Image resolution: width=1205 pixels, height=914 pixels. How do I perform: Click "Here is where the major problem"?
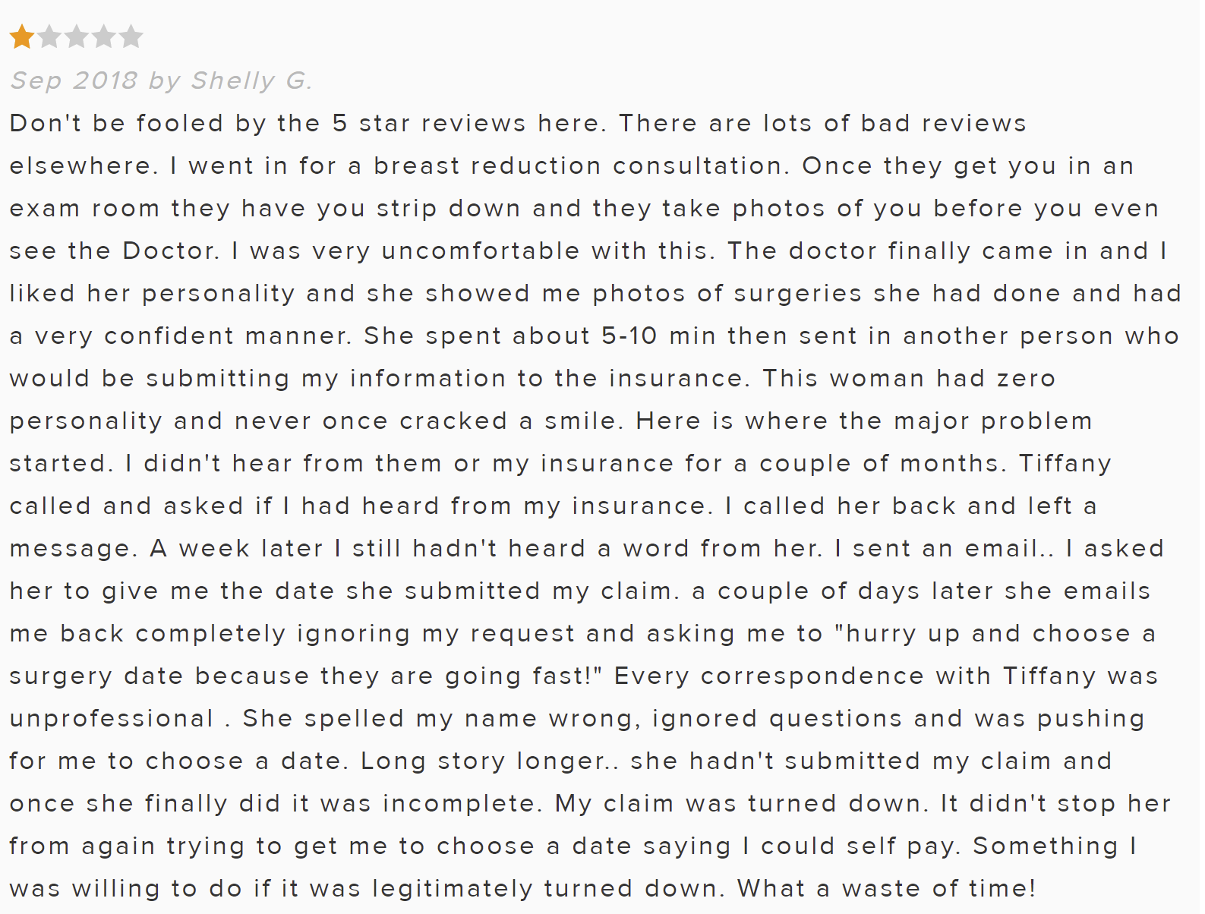point(864,421)
